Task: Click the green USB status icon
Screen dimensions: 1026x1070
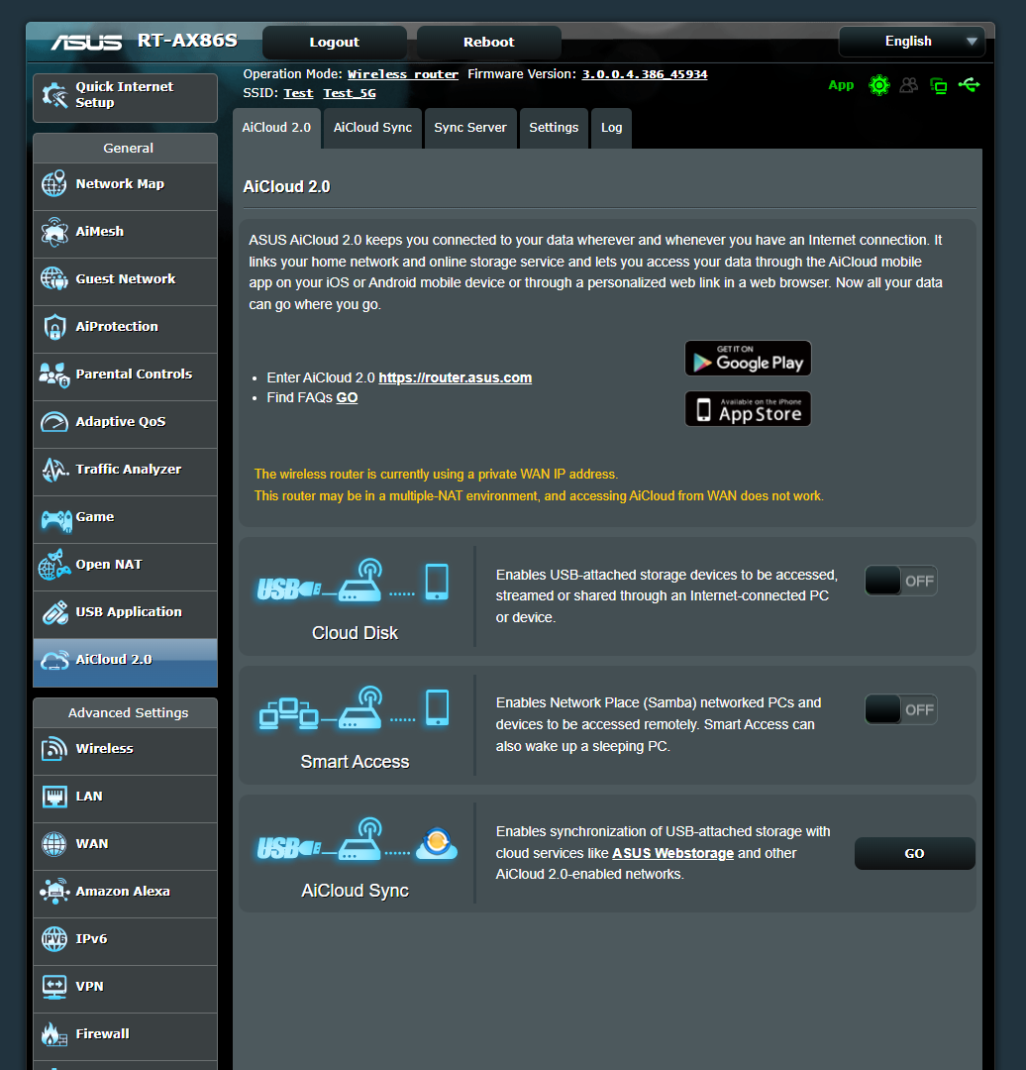Action: (969, 84)
